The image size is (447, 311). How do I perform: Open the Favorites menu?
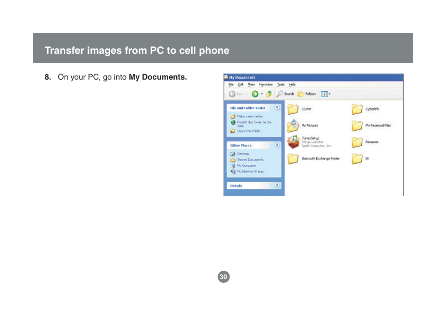click(266, 85)
